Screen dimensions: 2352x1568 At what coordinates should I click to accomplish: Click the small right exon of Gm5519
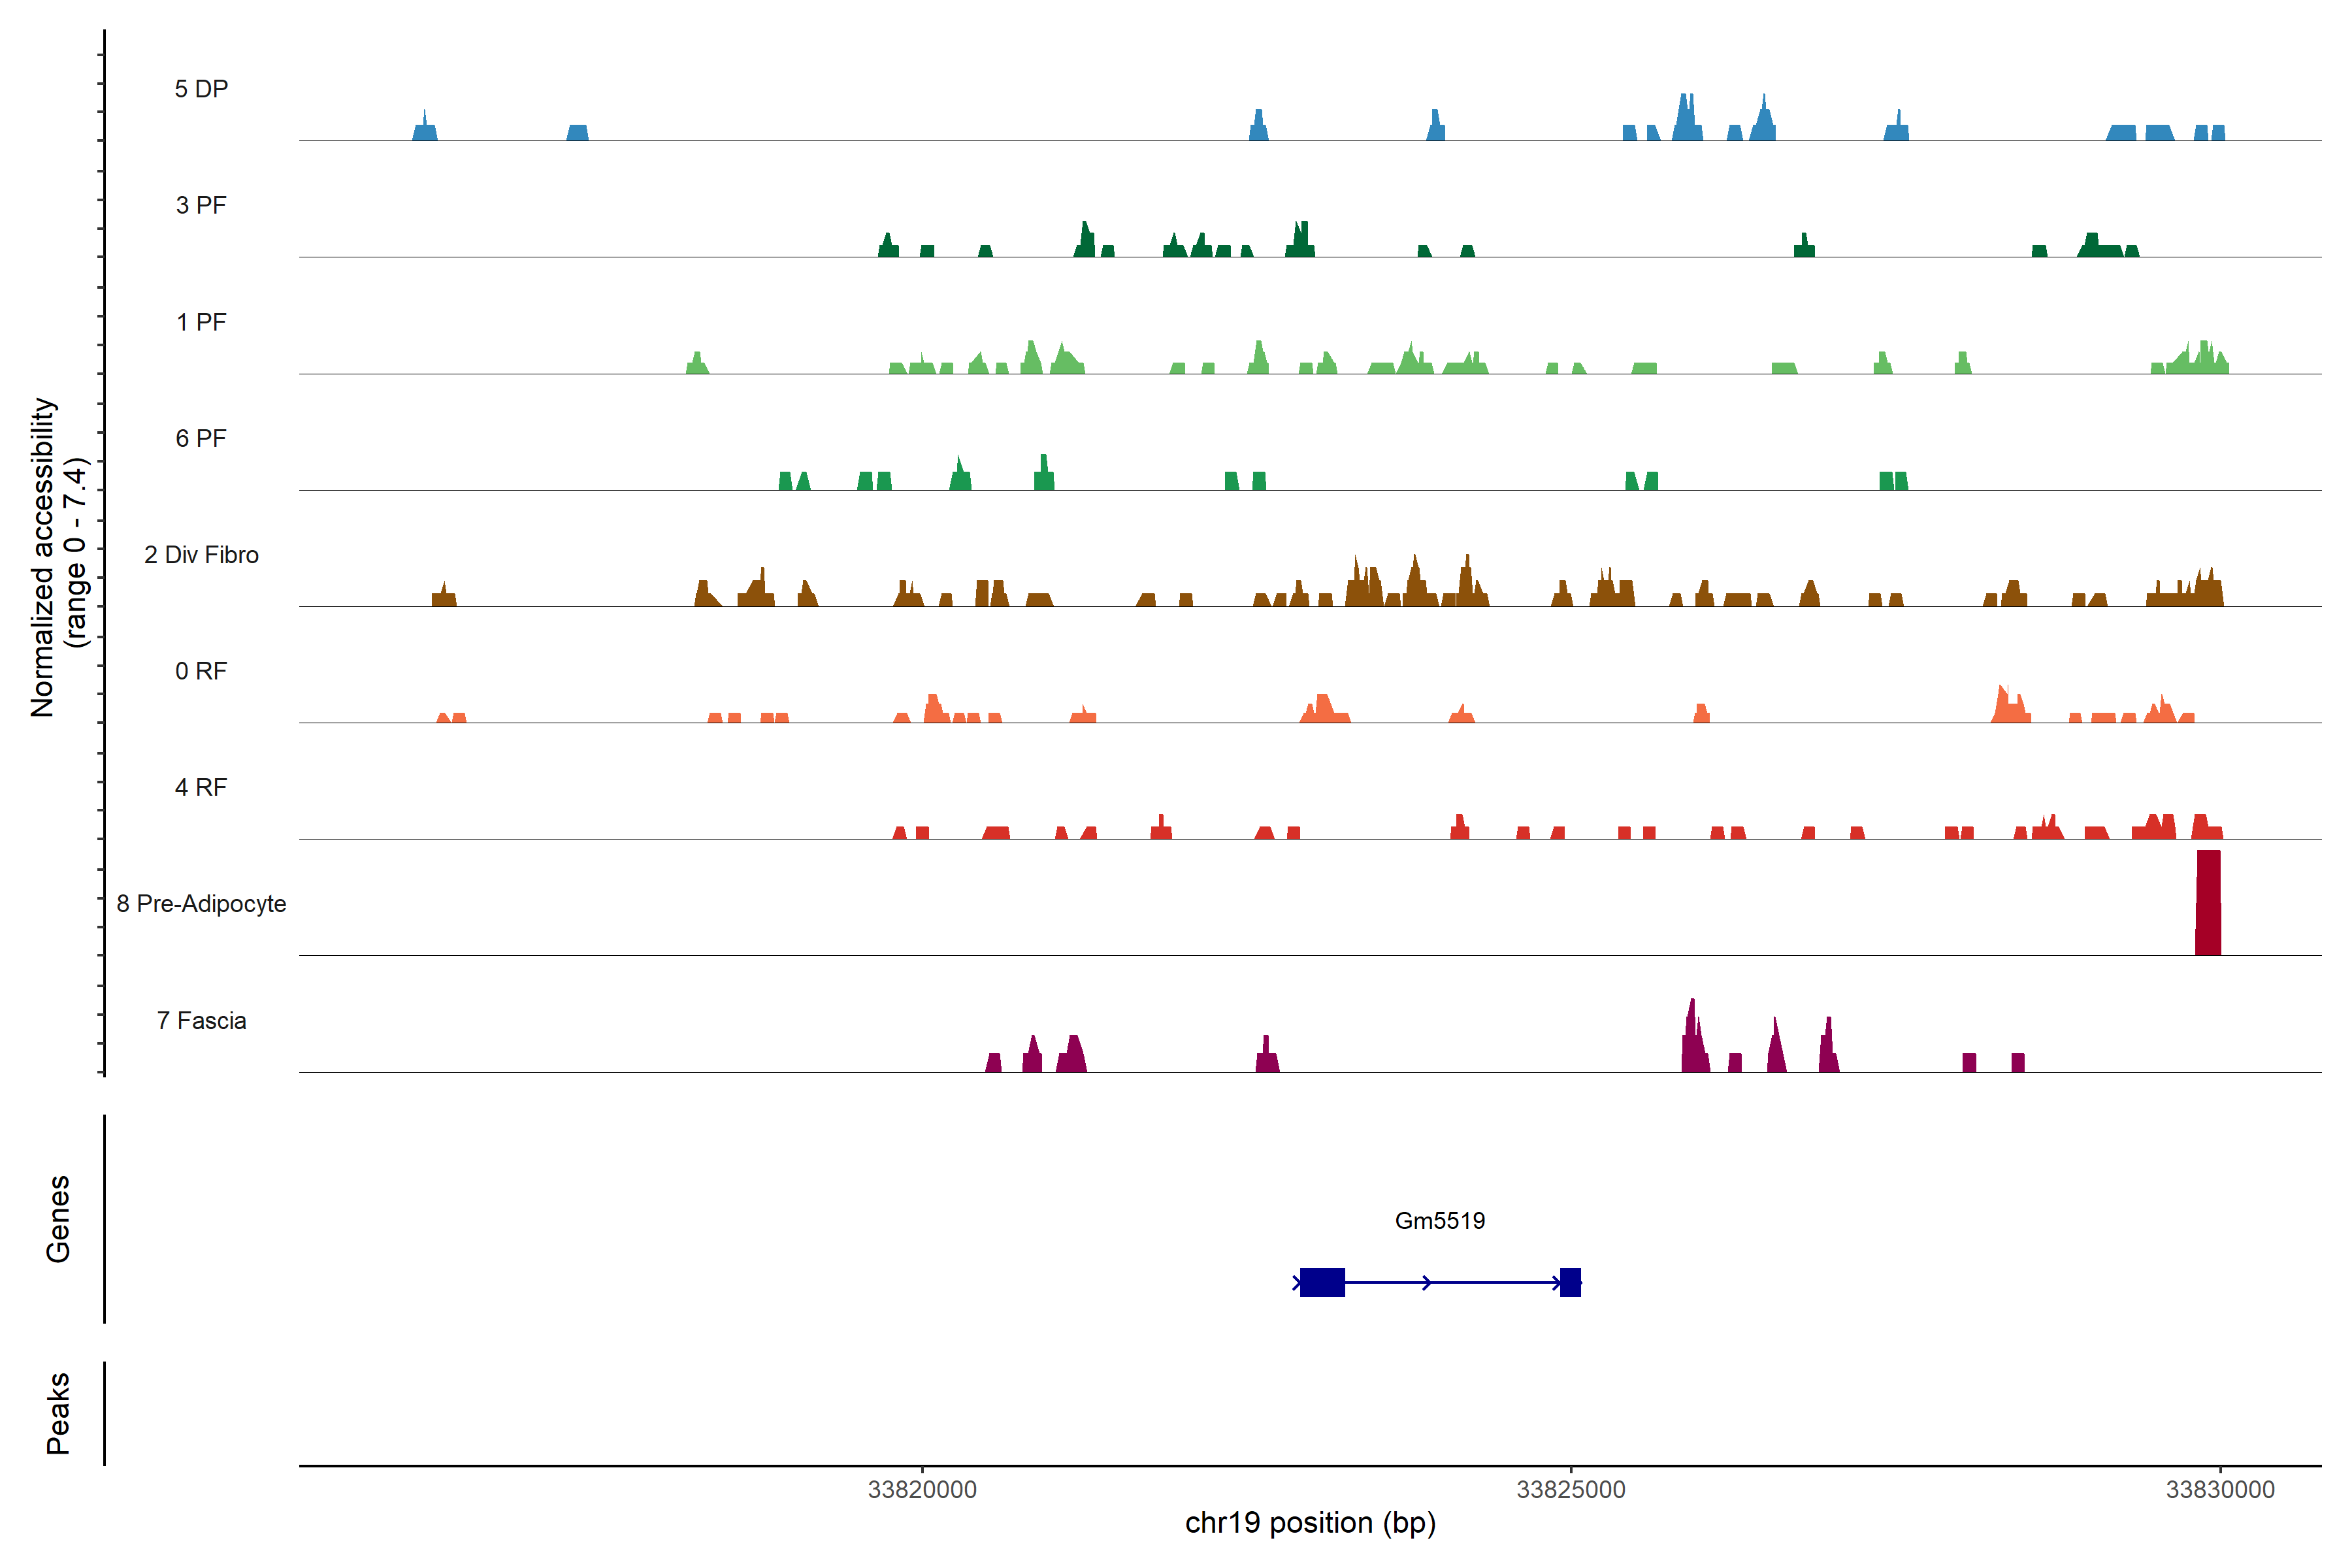click(1570, 1282)
